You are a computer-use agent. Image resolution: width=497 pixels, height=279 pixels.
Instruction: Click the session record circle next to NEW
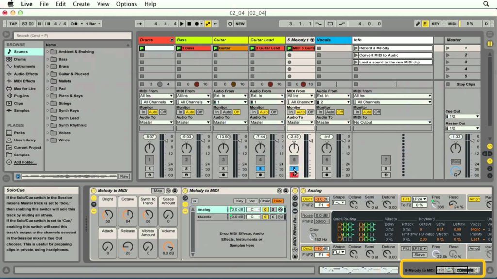[x=230, y=23]
